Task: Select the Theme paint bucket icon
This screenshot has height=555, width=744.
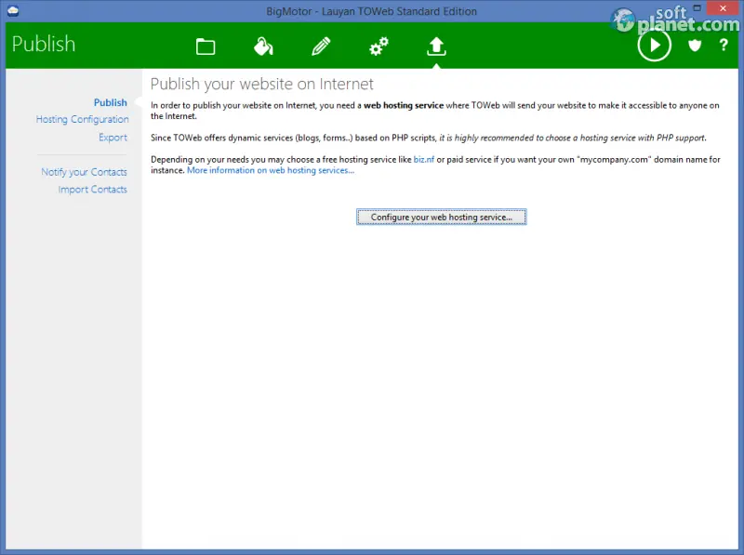Action: click(x=263, y=46)
